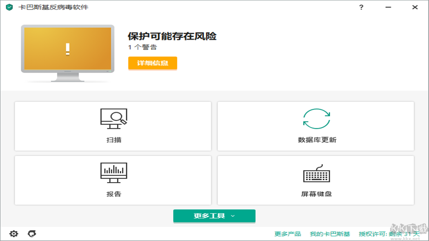Viewport: 429px width, 241px height.
Task: Expand 更多工具 more tools dropdown
Action: 214,216
